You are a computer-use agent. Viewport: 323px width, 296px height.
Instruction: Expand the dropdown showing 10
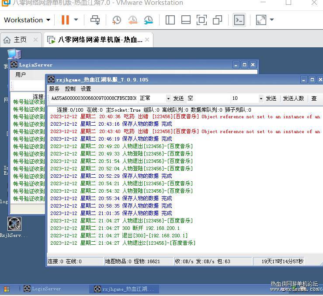click(261, 99)
